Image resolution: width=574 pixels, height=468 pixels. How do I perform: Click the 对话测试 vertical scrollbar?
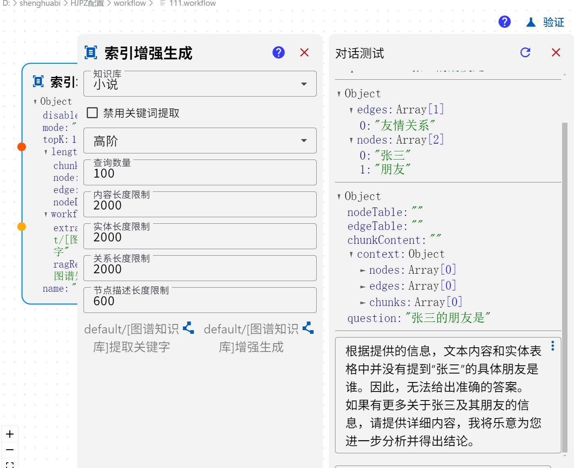click(x=565, y=286)
